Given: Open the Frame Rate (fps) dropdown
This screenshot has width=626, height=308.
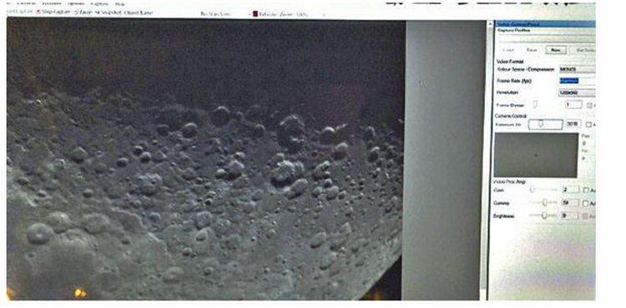Looking at the screenshot, I should (x=577, y=81).
